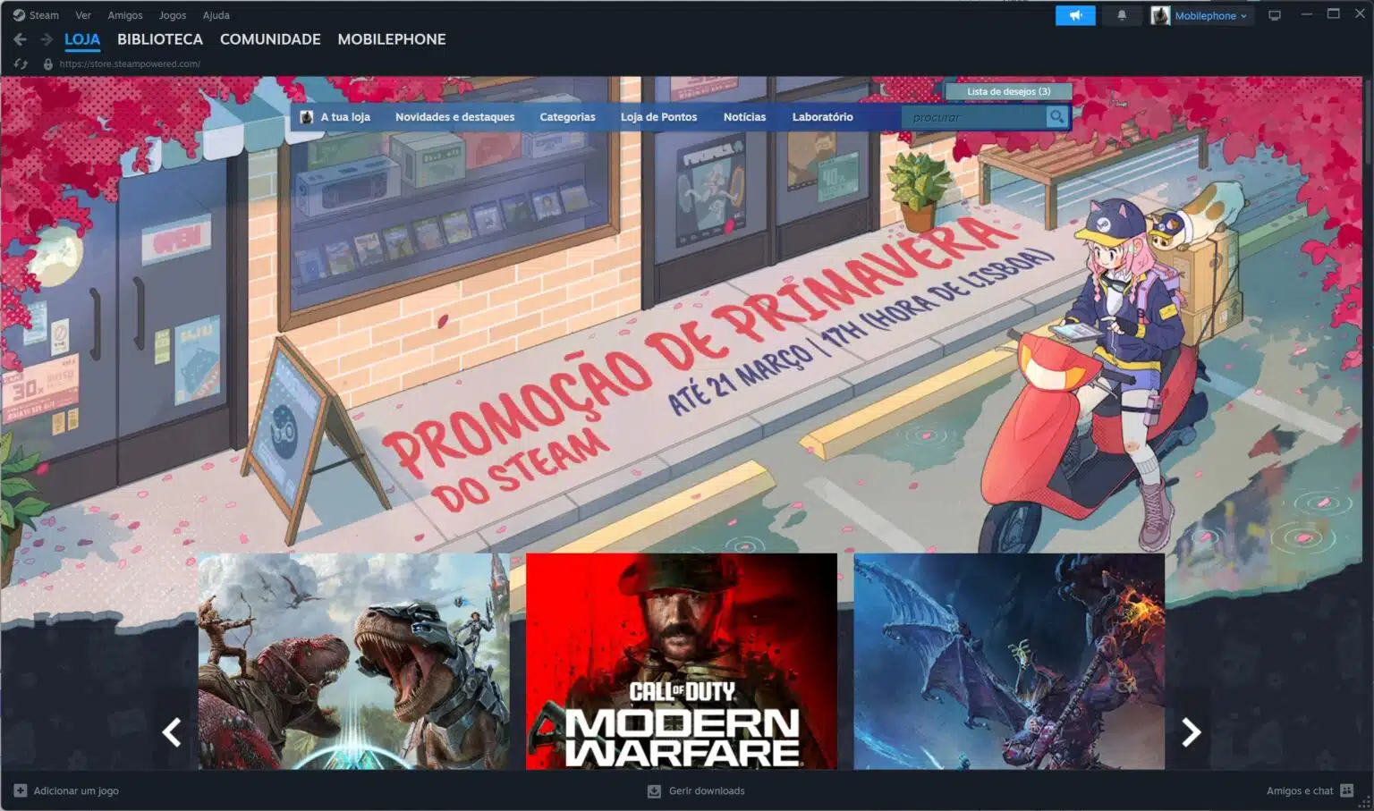
Task: Open the announcements megaphone button
Action: tap(1075, 15)
